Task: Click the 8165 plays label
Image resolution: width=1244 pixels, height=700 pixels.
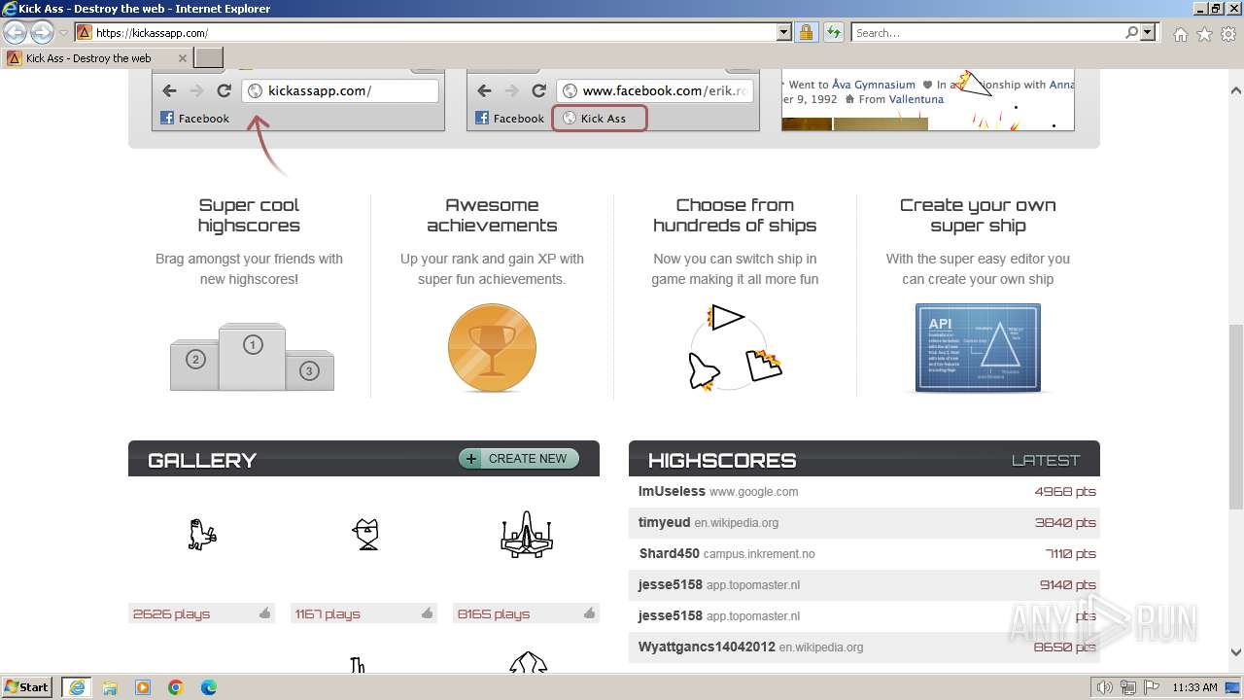Action: (x=494, y=613)
